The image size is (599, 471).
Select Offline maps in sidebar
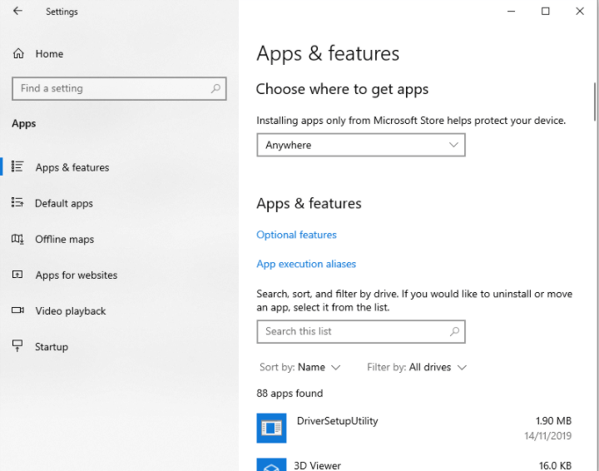point(64,239)
